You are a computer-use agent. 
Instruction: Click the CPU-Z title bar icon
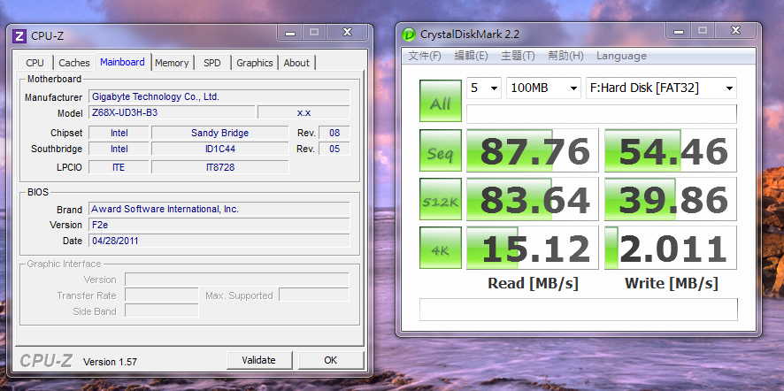[20, 36]
